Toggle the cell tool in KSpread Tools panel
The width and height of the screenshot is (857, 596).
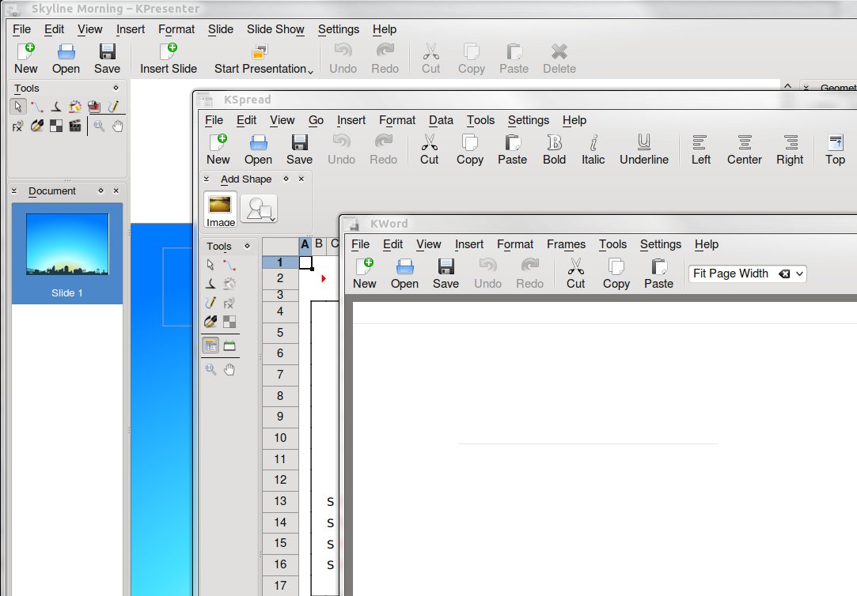click(x=210, y=345)
